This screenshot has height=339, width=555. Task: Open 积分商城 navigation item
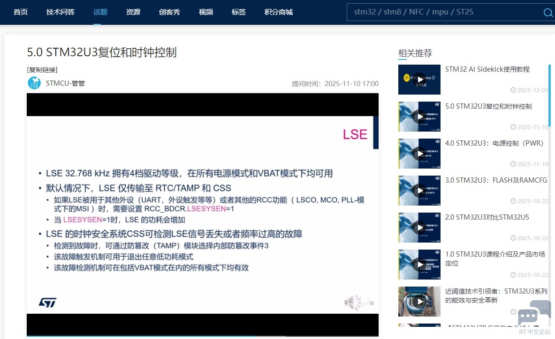pyautogui.click(x=279, y=12)
